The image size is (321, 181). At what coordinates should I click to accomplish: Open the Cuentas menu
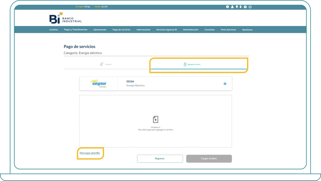[54, 30]
